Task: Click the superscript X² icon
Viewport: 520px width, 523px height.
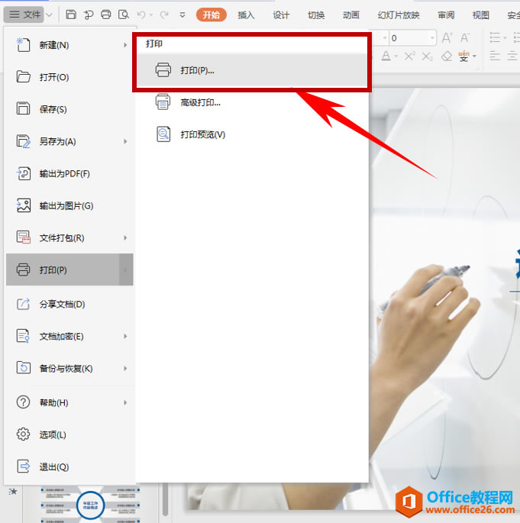Action: (x=409, y=56)
